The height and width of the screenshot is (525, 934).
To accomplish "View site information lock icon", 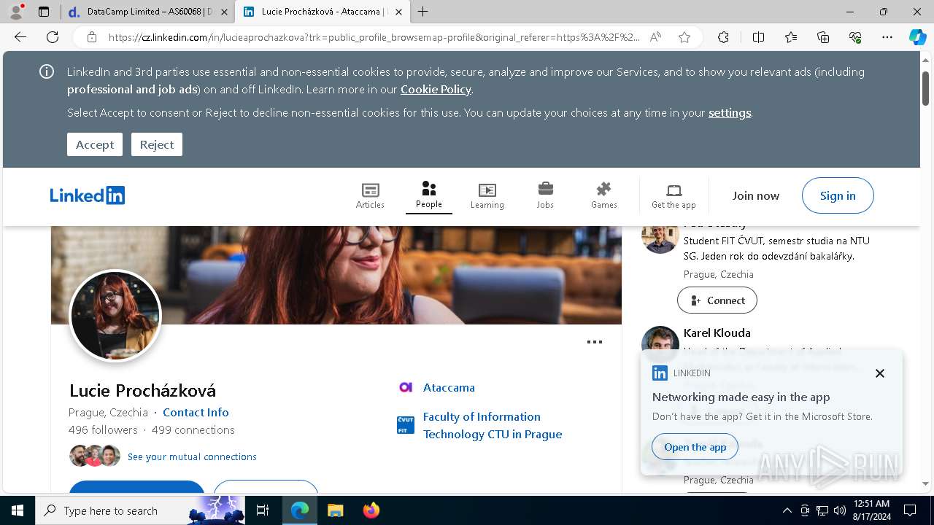I will click(92, 37).
